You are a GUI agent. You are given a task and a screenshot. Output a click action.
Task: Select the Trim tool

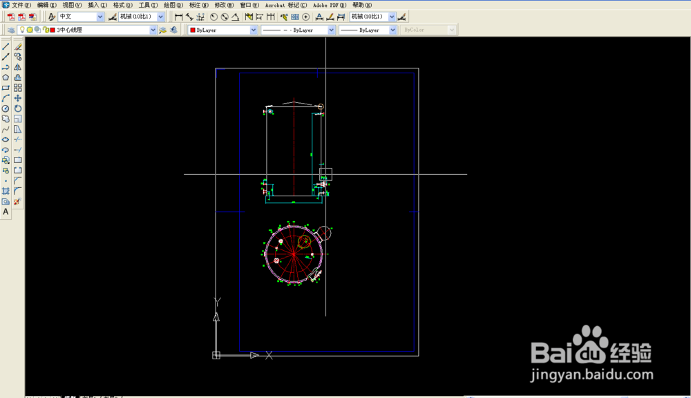point(18,140)
